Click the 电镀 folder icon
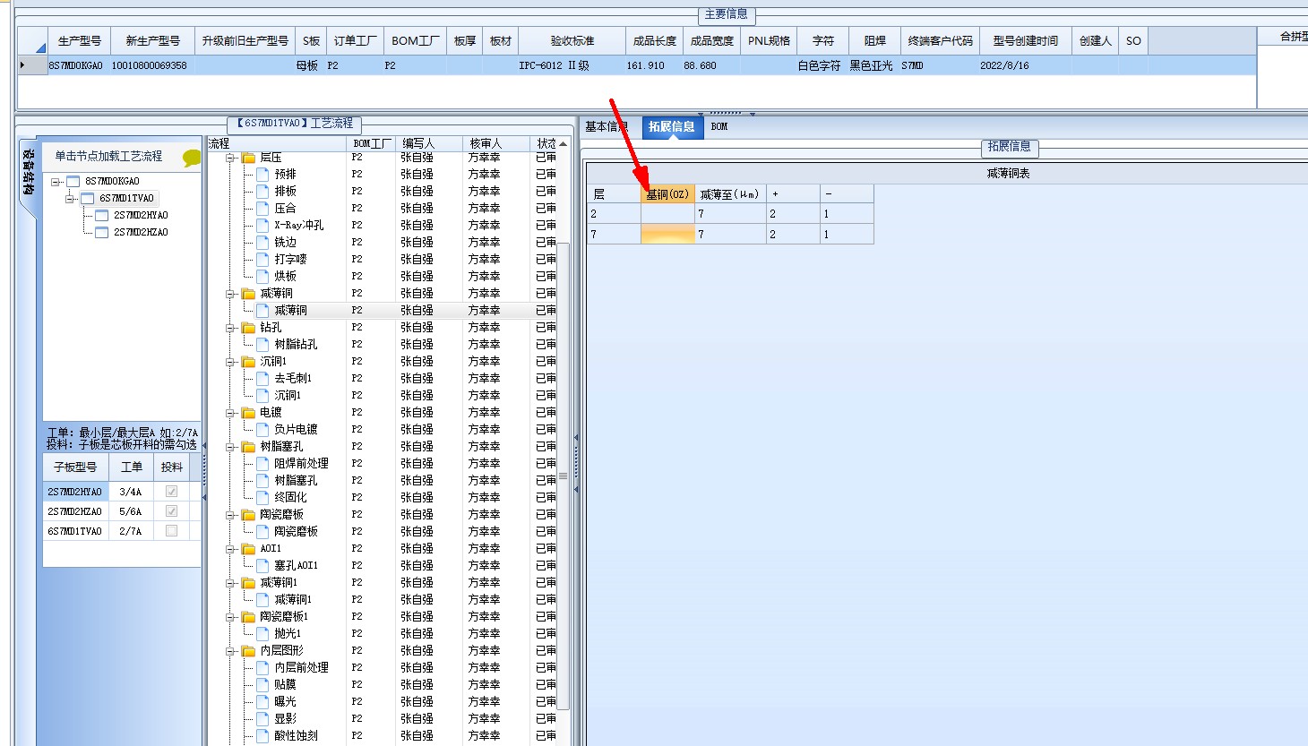Viewport: 1308px width, 746px height. (248, 412)
